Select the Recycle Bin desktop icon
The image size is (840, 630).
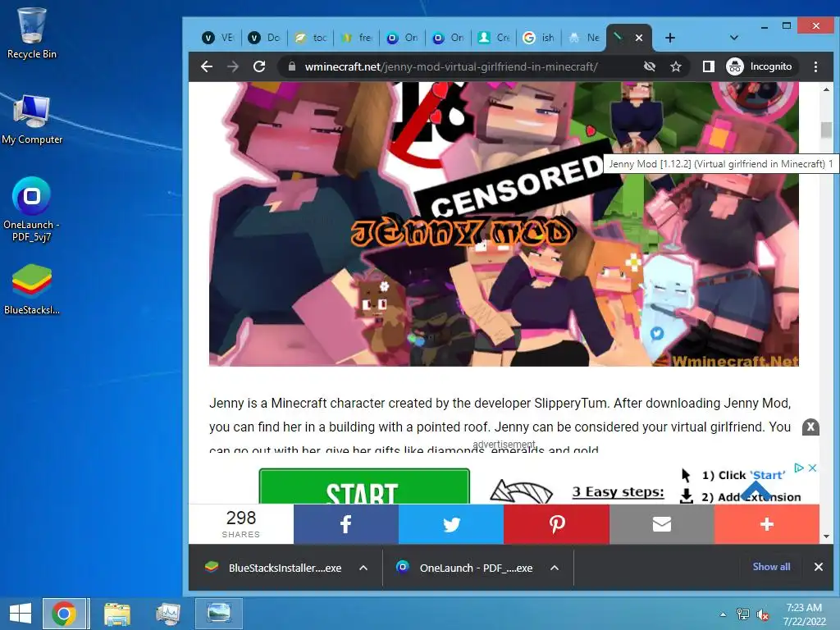coord(32,33)
